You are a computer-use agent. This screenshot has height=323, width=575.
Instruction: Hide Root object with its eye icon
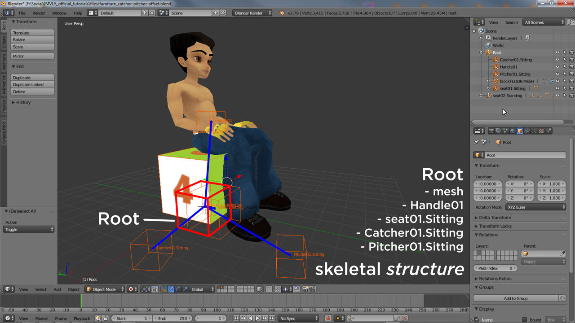[557, 52]
